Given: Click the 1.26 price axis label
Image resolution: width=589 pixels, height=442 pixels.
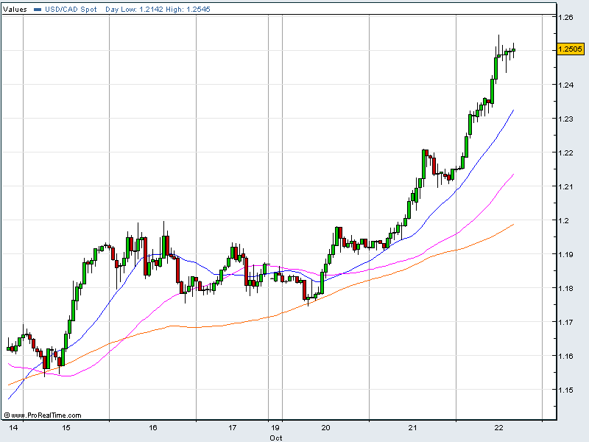Looking at the screenshot, I should 565,17.
